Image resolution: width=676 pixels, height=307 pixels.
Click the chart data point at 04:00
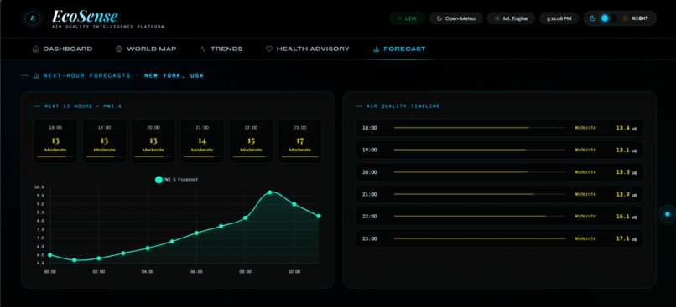click(x=148, y=248)
